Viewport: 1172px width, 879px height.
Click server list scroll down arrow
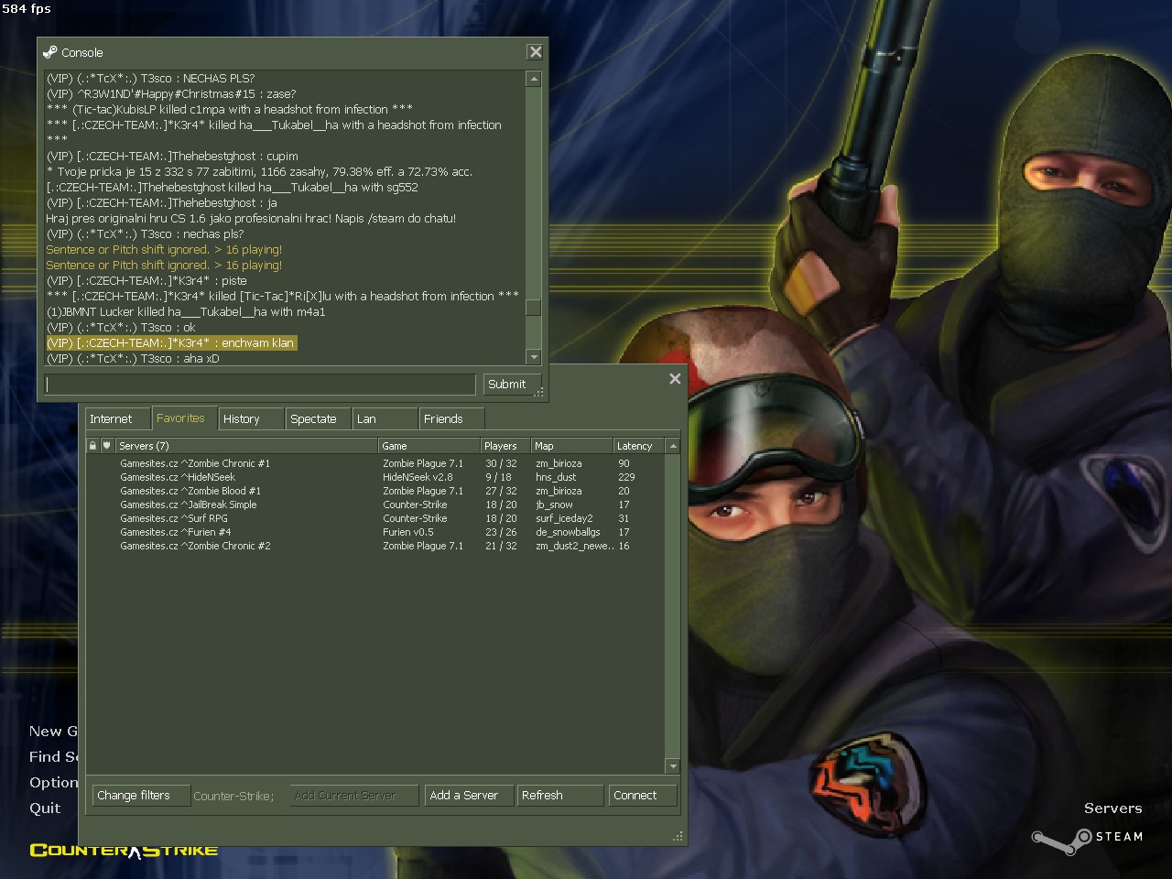pos(673,766)
